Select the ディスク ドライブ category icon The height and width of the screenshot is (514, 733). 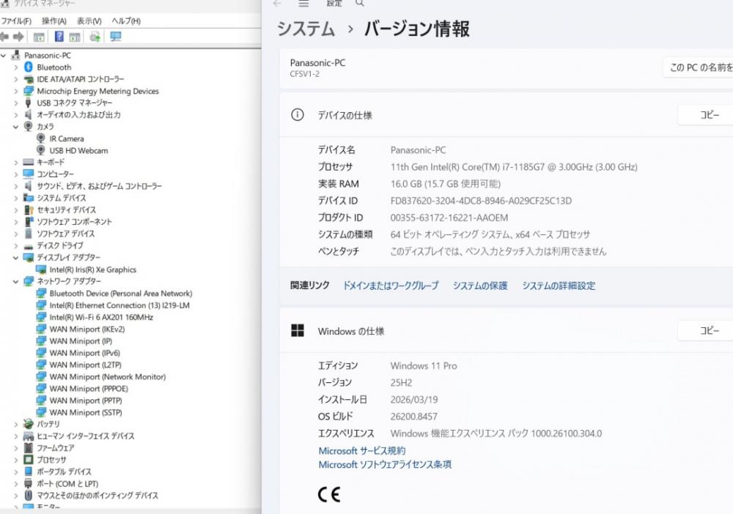[29, 246]
